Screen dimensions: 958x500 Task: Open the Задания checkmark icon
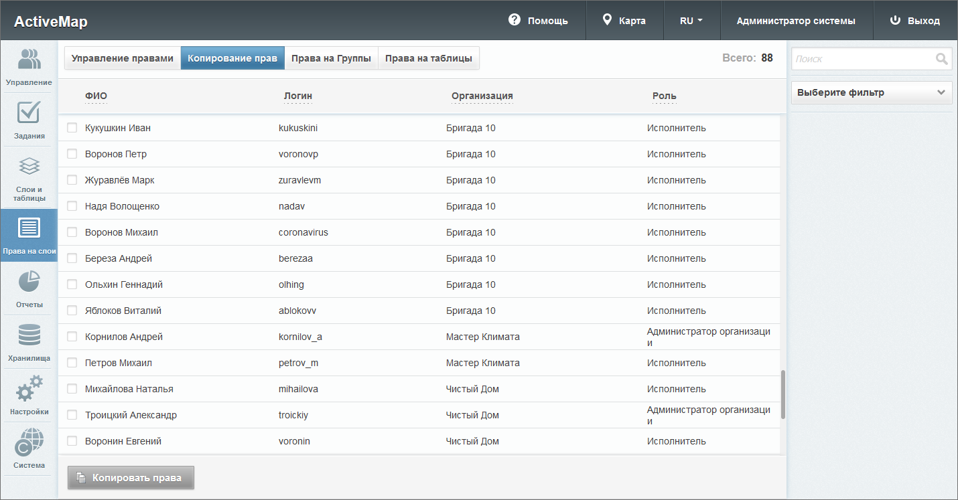(x=29, y=113)
